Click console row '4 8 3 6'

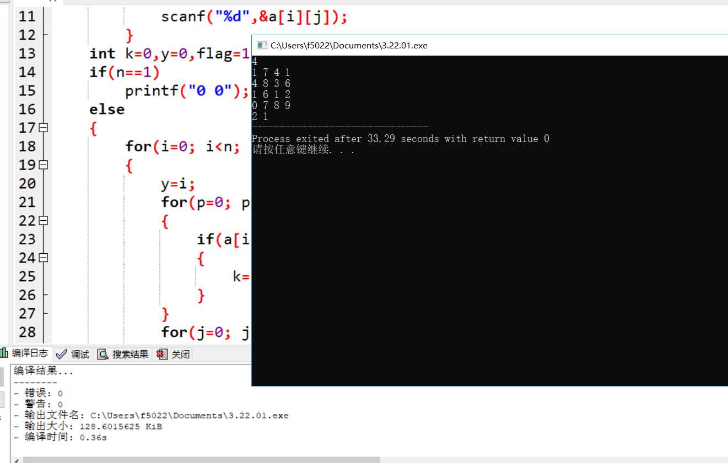(x=271, y=83)
